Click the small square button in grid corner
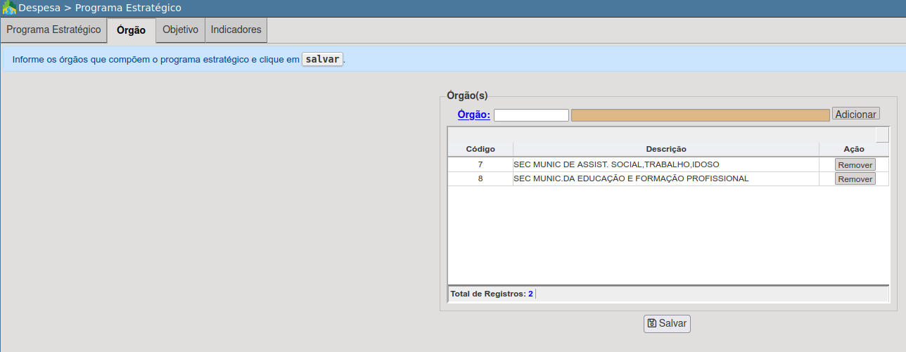The image size is (906, 352). [x=882, y=135]
